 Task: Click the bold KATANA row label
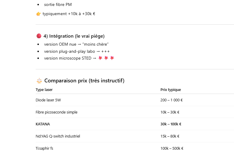[43, 124]
